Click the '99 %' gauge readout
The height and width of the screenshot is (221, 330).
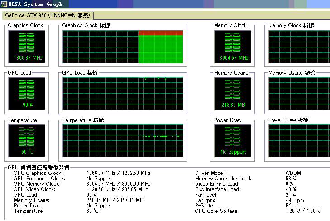pyautogui.click(x=28, y=104)
